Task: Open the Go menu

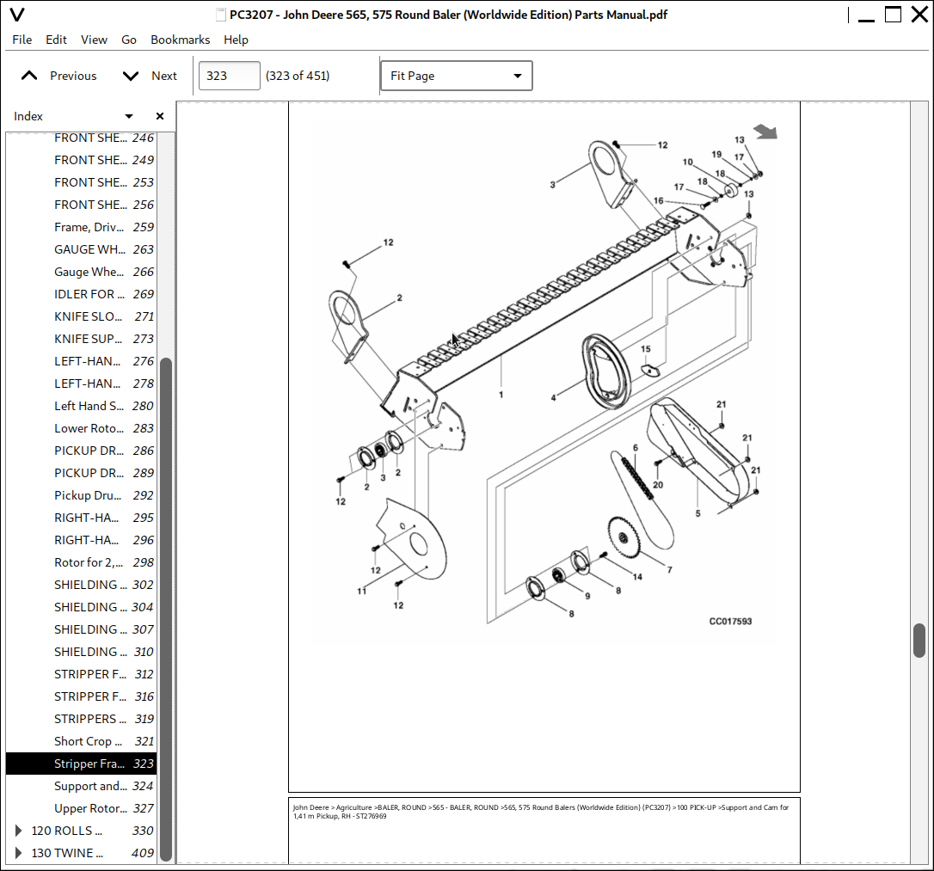Action: click(x=129, y=40)
